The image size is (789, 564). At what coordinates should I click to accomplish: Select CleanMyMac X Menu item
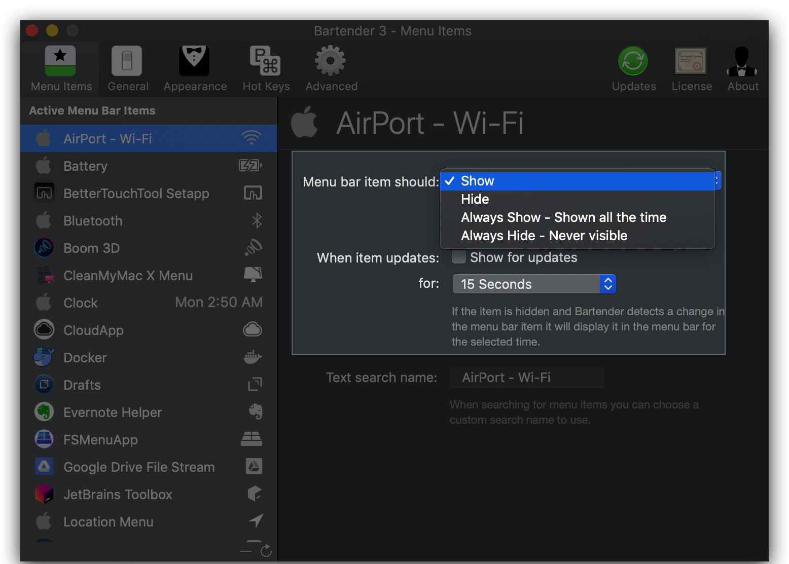pos(149,275)
